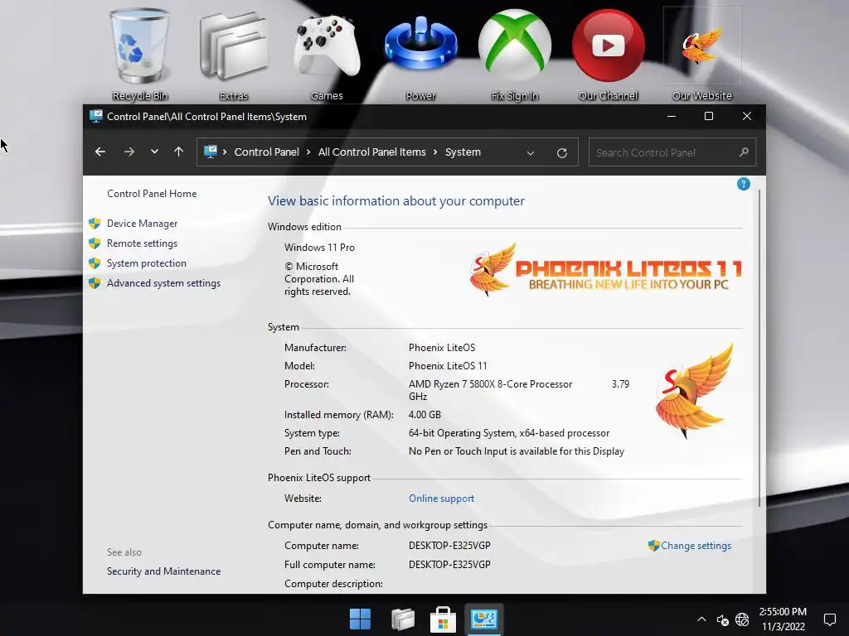The width and height of the screenshot is (849, 636).
Task: Open the Fix Sign In Xbox icon
Action: point(514,54)
